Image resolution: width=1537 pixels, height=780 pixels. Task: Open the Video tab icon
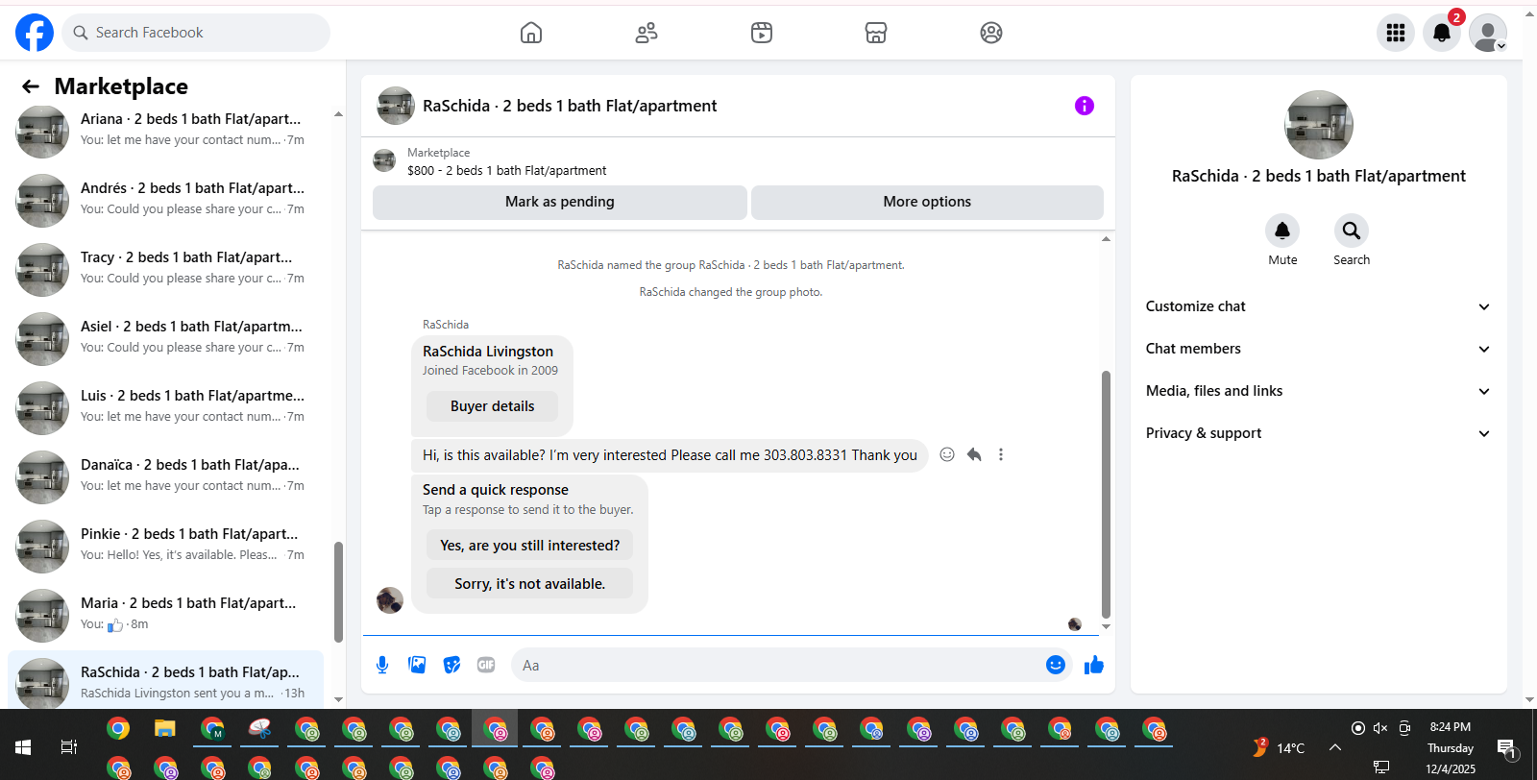point(762,33)
